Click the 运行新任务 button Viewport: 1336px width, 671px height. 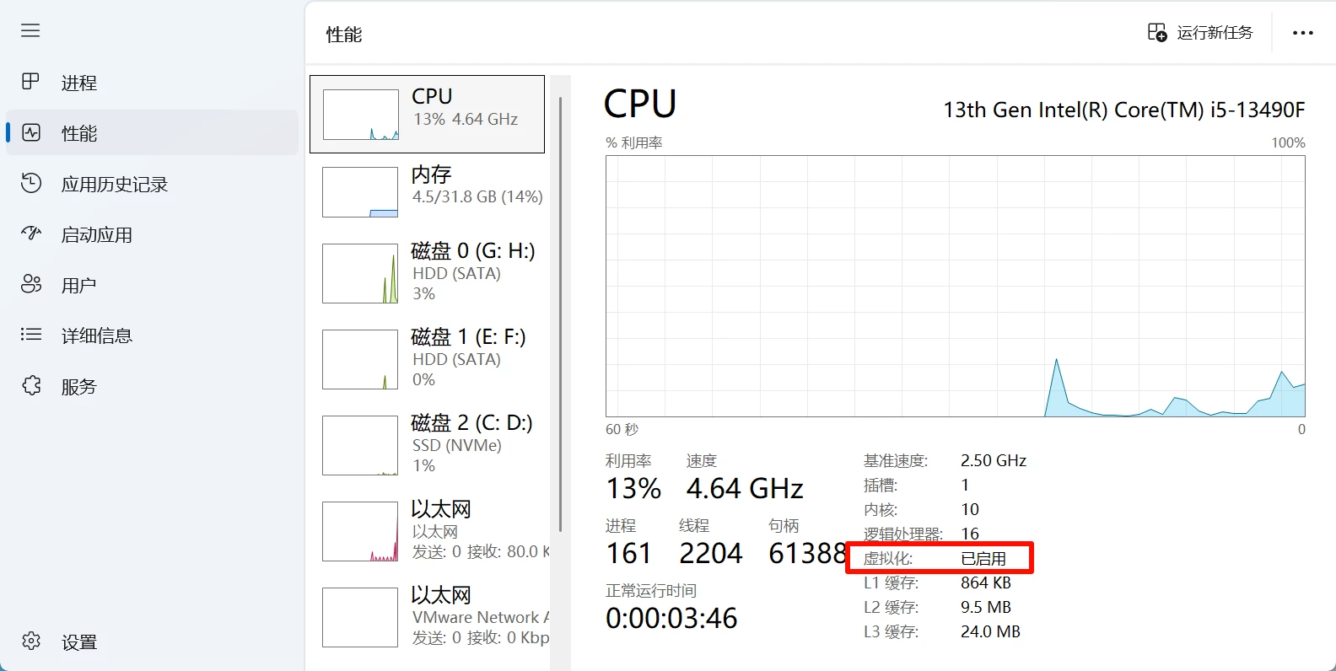point(1200,32)
